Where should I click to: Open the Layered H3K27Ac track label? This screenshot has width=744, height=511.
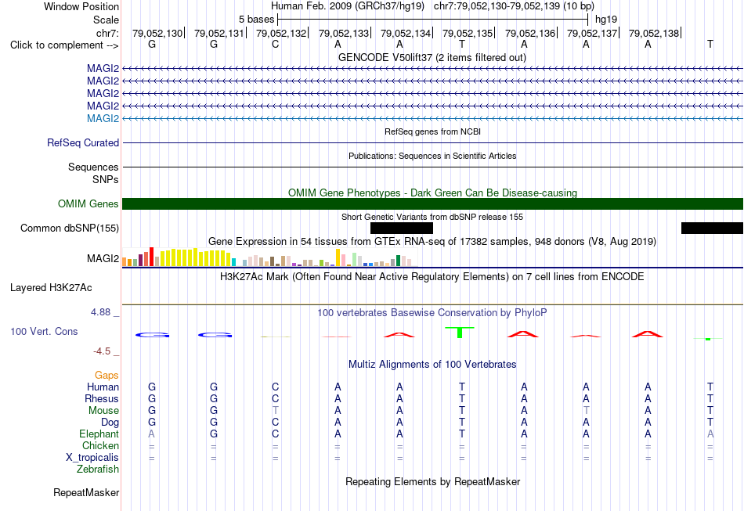[51, 288]
